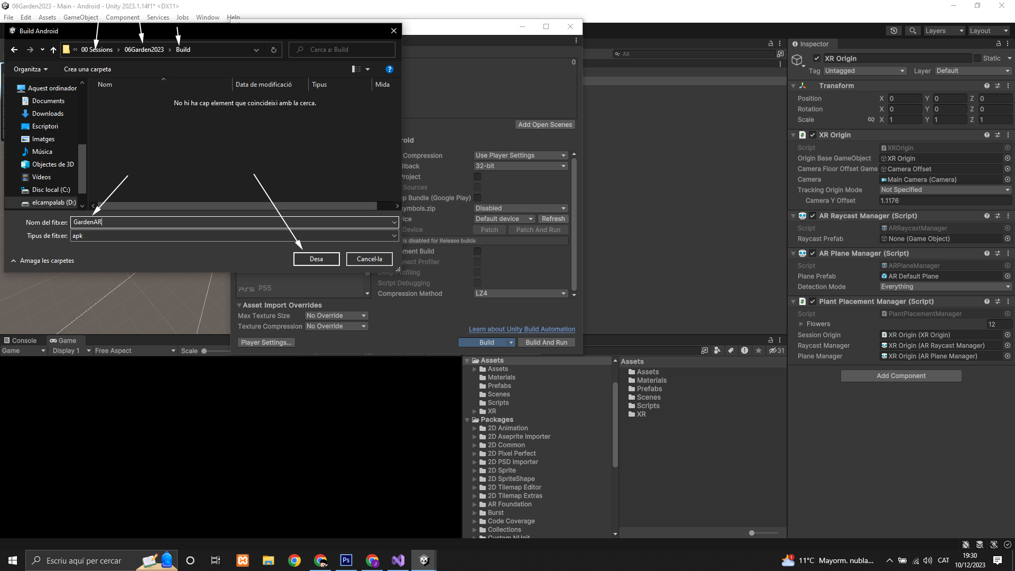Image resolution: width=1015 pixels, height=571 pixels.
Task: Open Tracking Origin Mode dropdown
Action: coord(945,190)
